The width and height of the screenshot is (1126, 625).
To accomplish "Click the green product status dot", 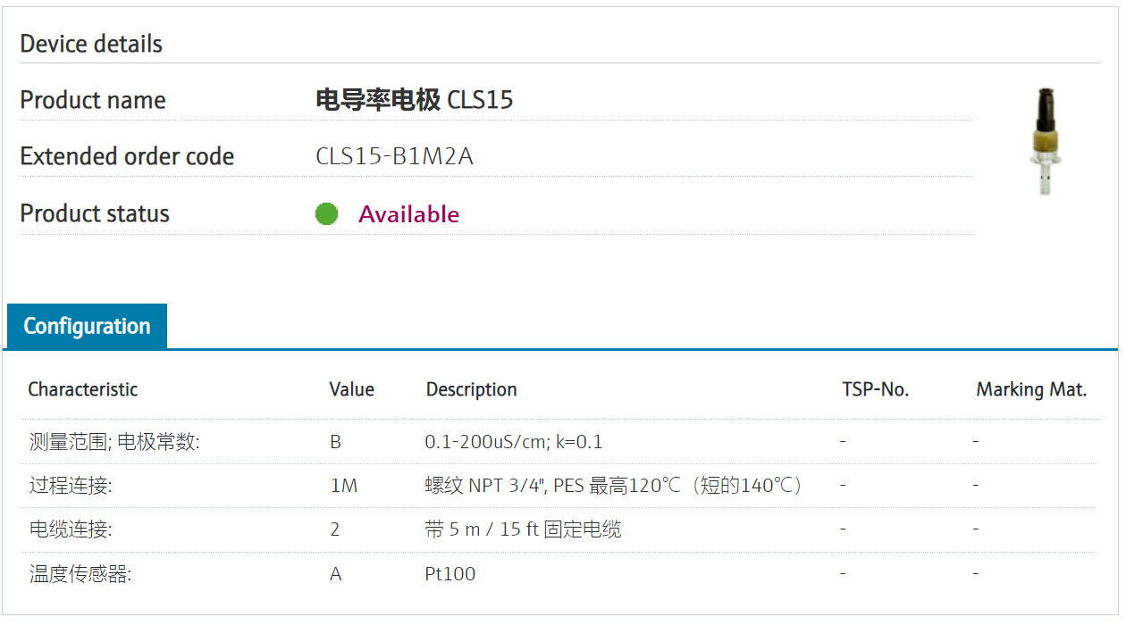I will [327, 214].
